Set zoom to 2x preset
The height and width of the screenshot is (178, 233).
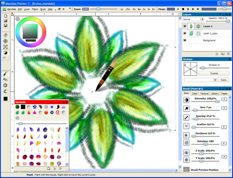(x=144, y=9)
